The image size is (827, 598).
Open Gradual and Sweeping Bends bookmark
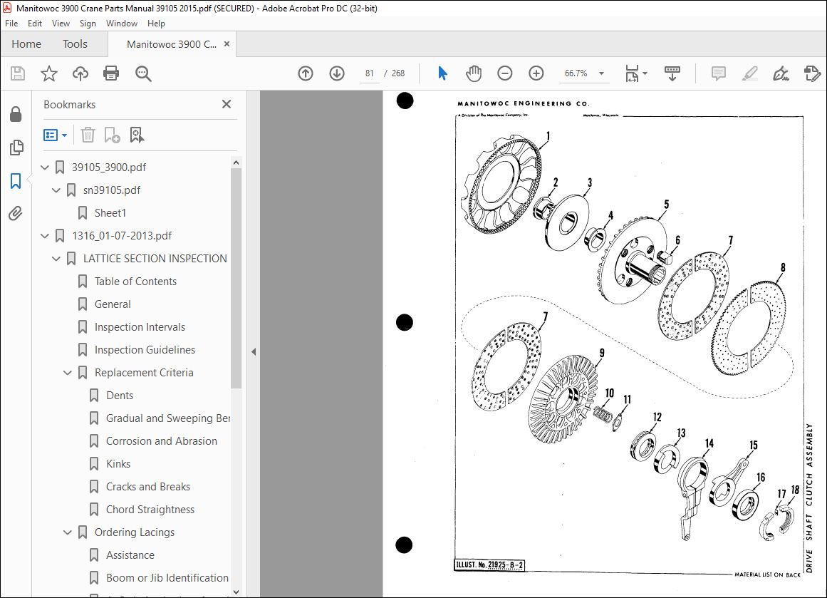coord(167,418)
